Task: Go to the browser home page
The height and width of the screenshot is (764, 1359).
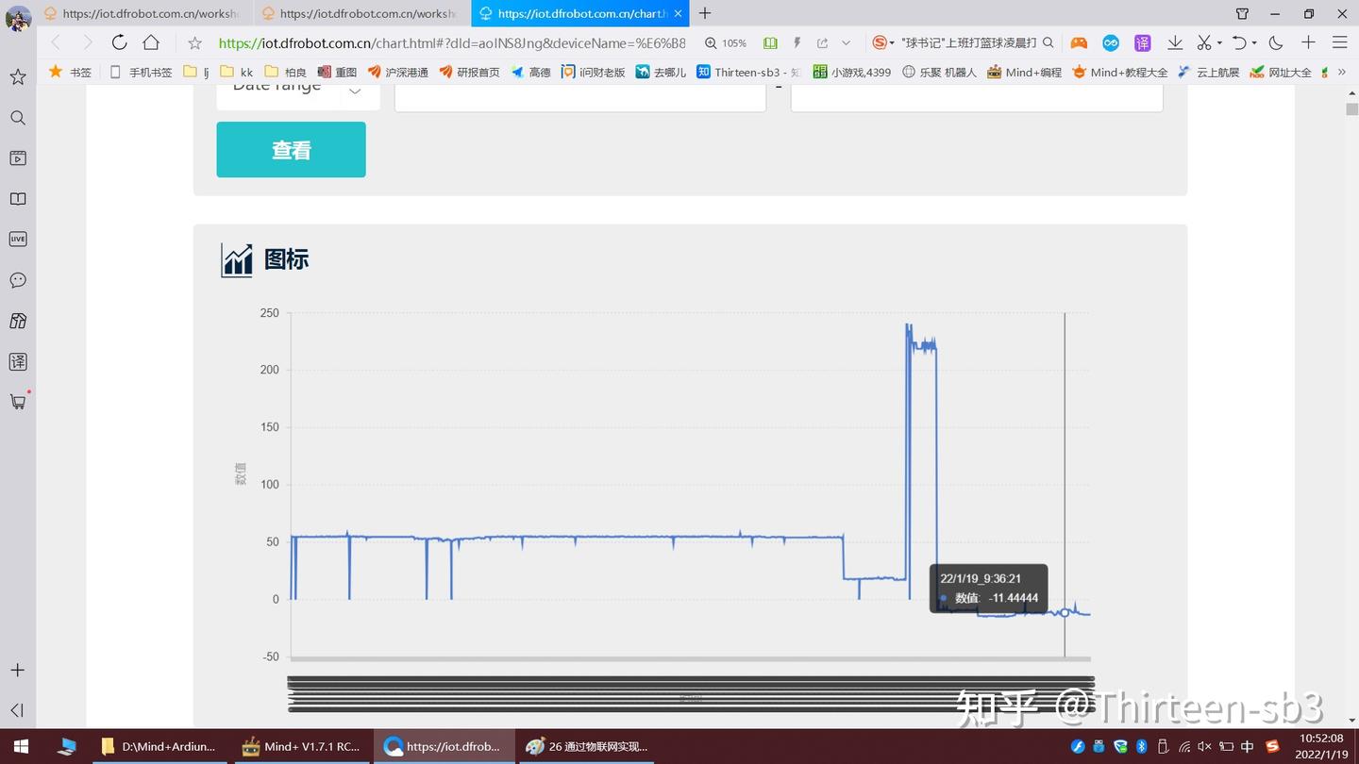Action: (x=151, y=42)
